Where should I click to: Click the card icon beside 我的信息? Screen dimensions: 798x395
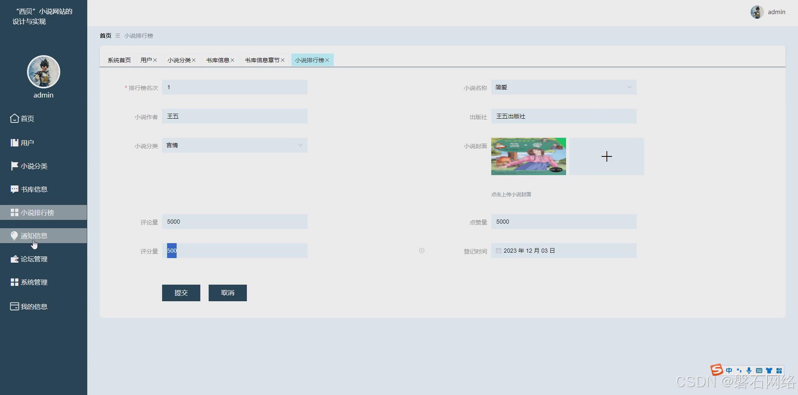point(15,306)
